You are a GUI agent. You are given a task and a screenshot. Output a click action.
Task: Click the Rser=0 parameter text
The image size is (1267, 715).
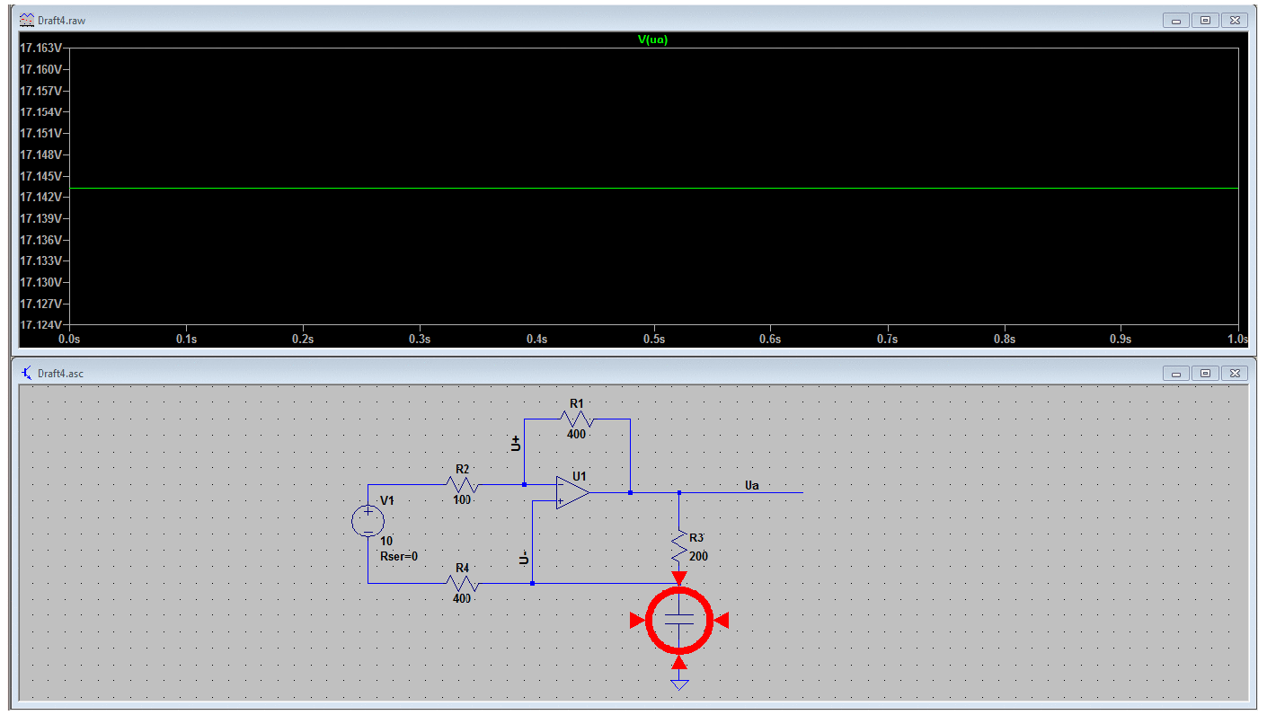click(x=399, y=557)
